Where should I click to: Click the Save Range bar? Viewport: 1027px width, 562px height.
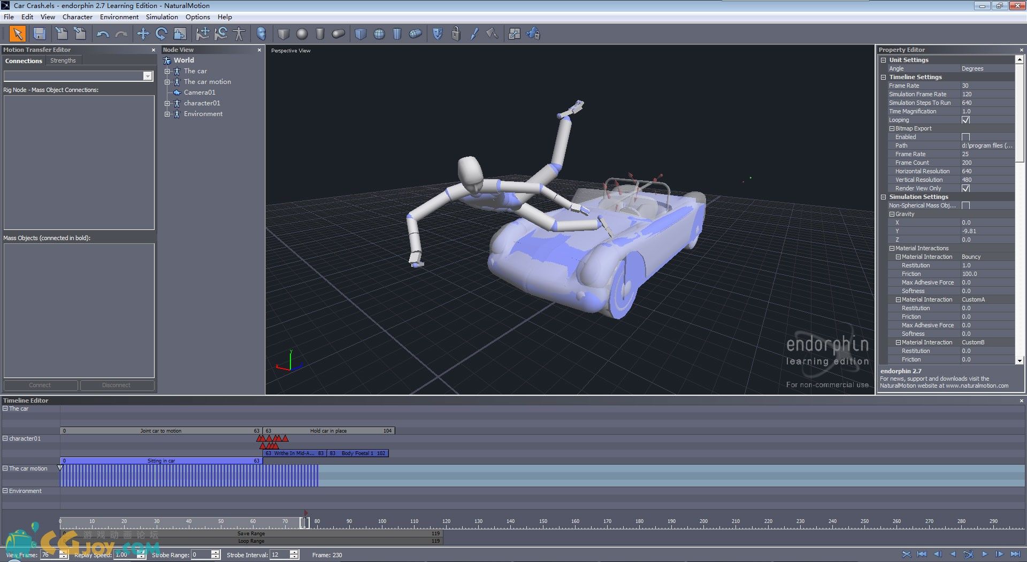click(x=251, y=534)
